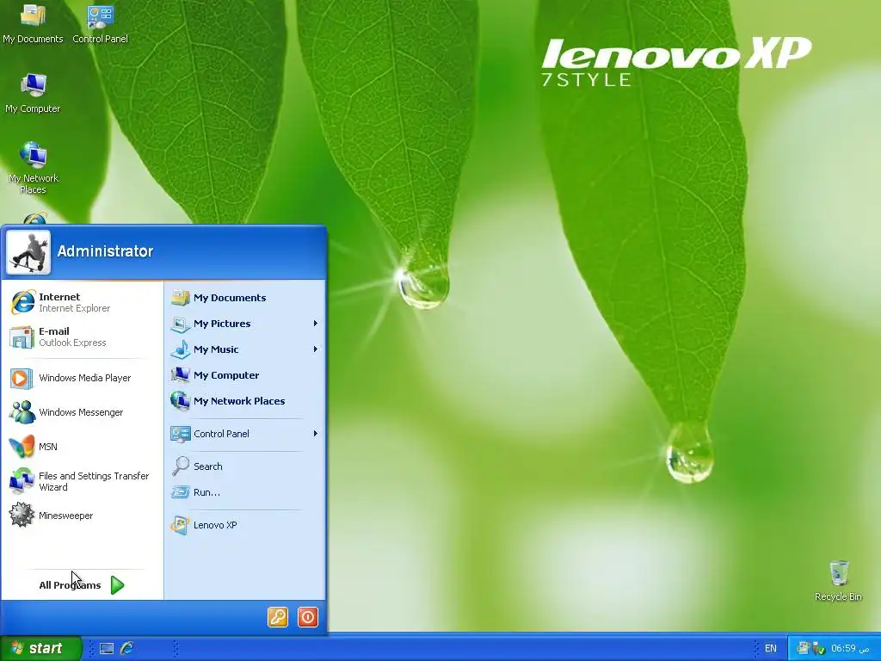
Task: Click My Network Places globe icon in menu
Action: click(180, 401)
